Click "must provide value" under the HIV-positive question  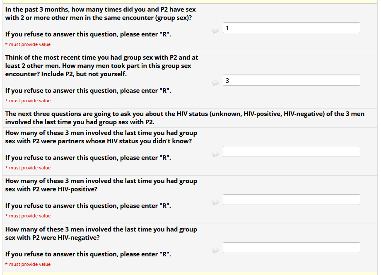tap(29, 216)
